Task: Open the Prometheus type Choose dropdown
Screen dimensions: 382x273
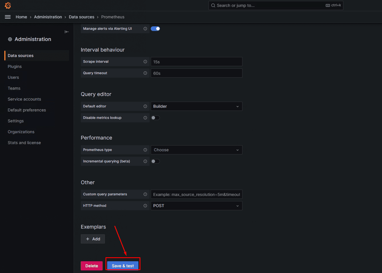Action: tap(197, 150)
